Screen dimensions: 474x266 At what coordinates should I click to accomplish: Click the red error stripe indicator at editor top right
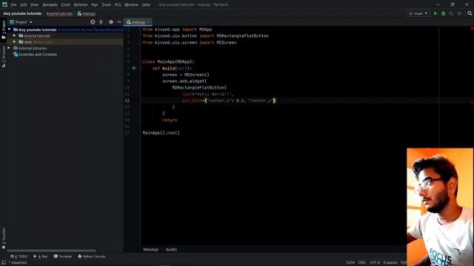tap(472, 28)
